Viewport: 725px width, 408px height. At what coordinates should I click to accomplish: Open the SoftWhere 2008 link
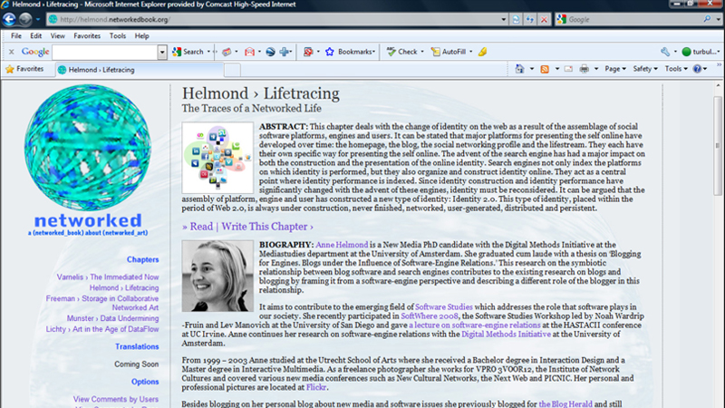(x=430, y=316)
